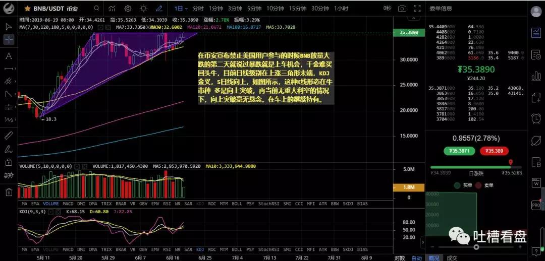Select 成交 tab at bottom right
The height and width of the screenshot is (261, 545).
pyautogui.click(x=452, y=258)
